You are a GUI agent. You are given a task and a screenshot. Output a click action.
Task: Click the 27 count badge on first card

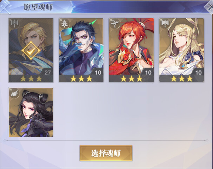pyautogui.click(x=47, y=73)
